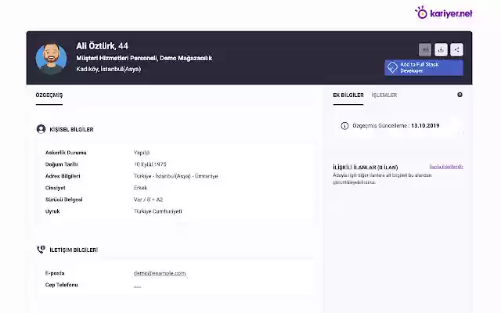501x313 pixels.
Task: Click driver license value Var / B + A2
Action: (x=148, y=200)
